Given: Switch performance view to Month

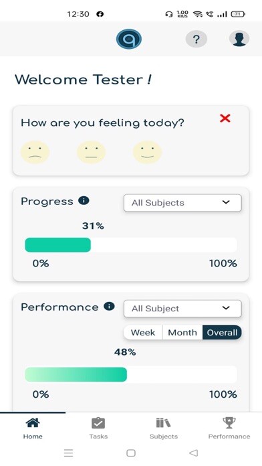Looking at the screenshot, I should pos(182,332).
